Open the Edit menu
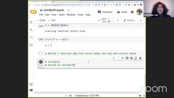 47,15
